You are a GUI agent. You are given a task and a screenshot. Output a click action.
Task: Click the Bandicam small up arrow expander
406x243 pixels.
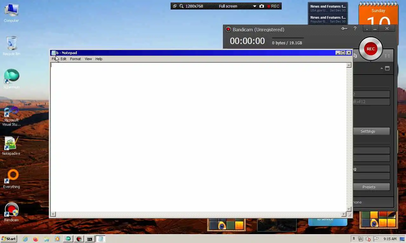point(382,68)
